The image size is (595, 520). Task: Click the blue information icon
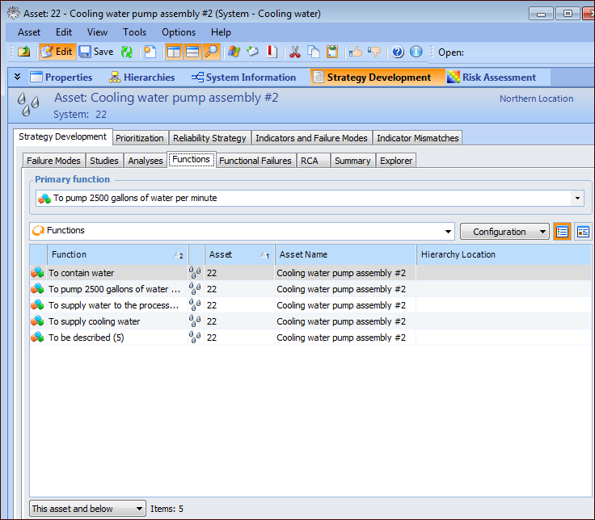click(416, 52)
